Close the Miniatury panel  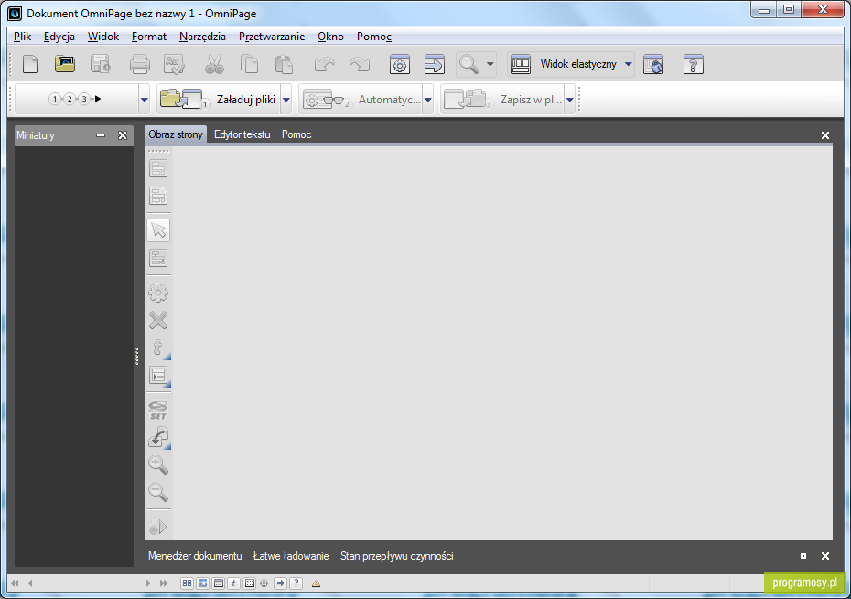[x=123, y=135]
